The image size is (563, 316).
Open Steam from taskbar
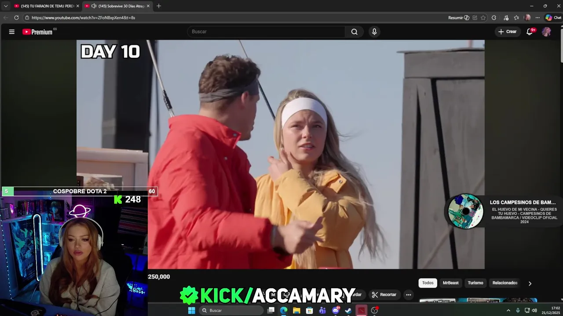click(x=348, y=310)
